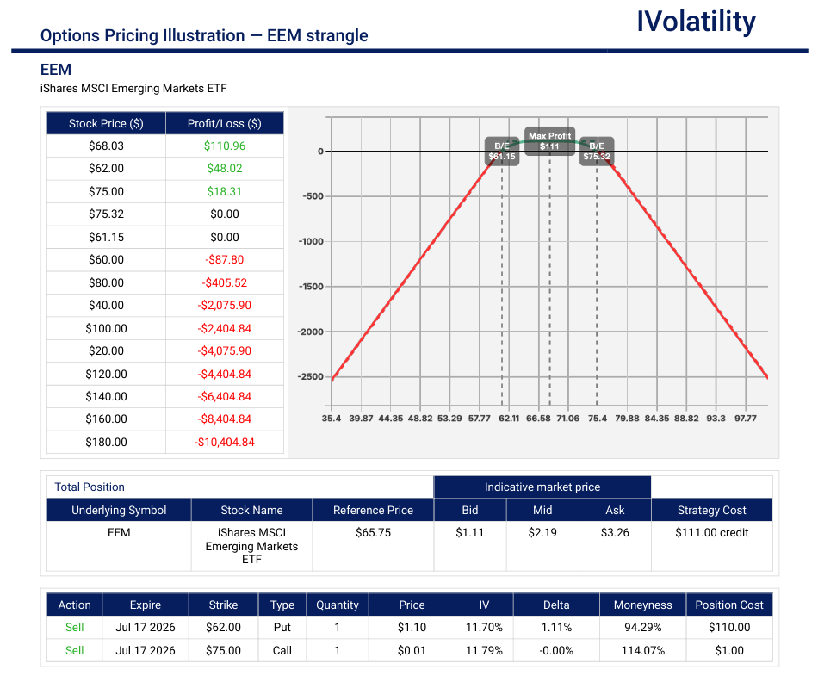The width and height of the screenshot is (818, 676).
Task: Select the $3.26 ask value
Action: (615, 532)
